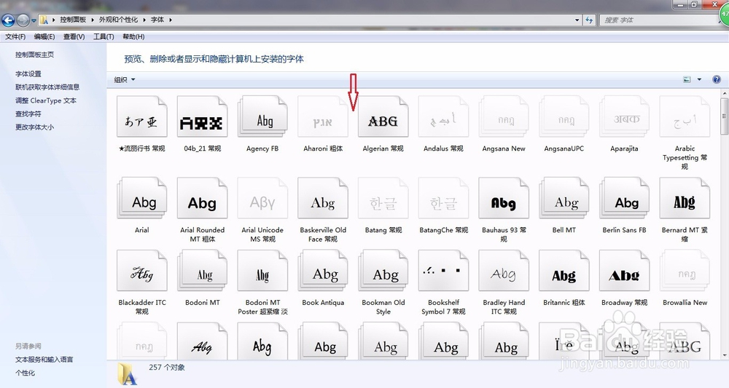729x388 pixels.
Task: Select the Browallia New font icon
Action: point(685,271)
